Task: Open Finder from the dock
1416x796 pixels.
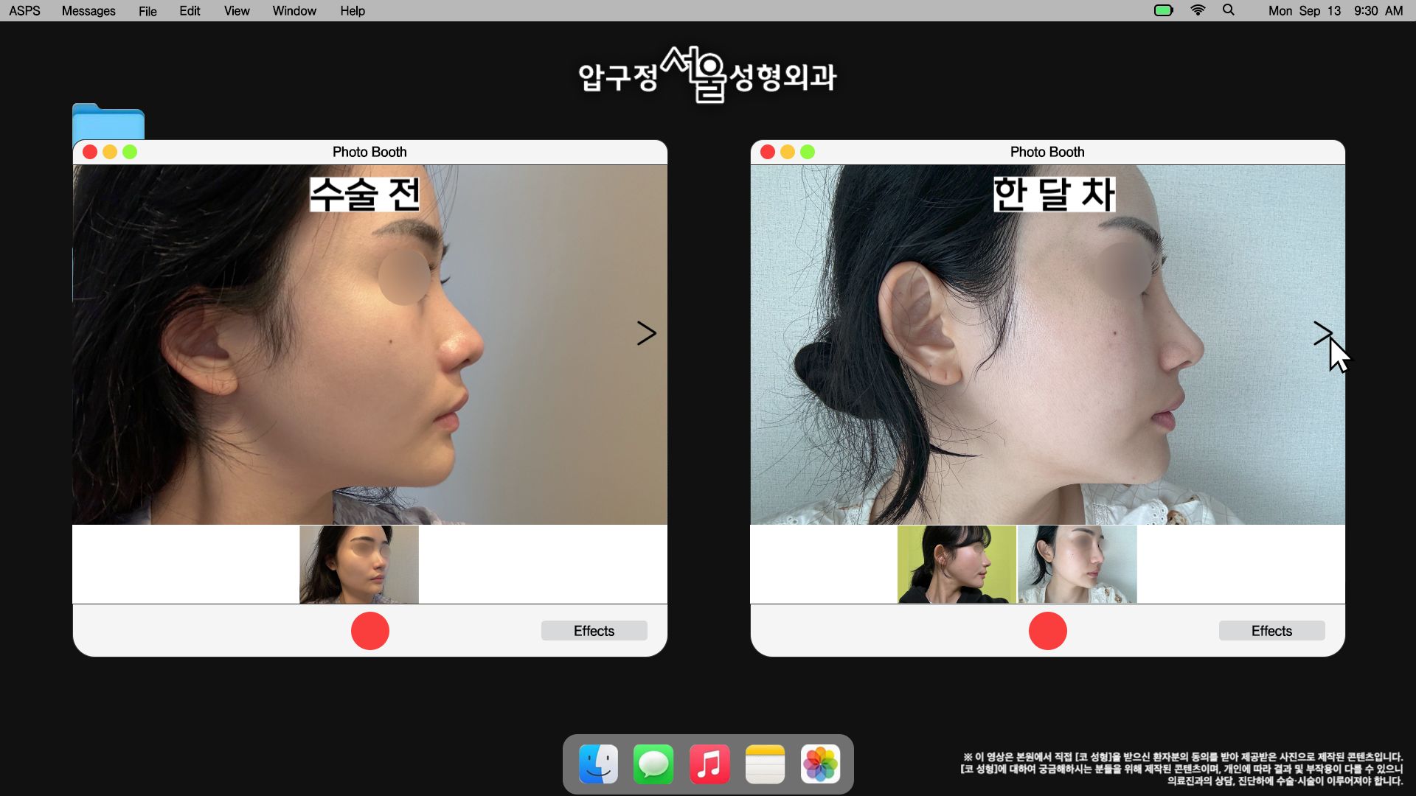Action: 598,764
